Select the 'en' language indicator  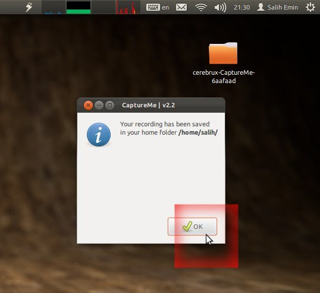[165, 8]
